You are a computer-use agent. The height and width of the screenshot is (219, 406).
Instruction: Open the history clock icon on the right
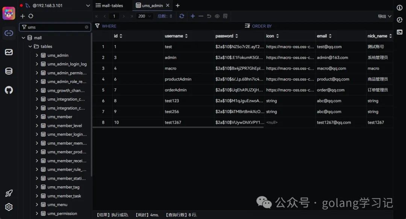400,20
